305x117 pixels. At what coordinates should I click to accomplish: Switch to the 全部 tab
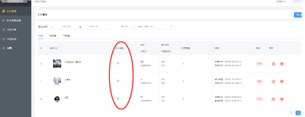tap(40, 36)
